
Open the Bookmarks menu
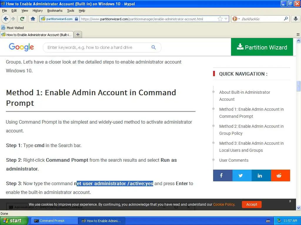(55, 11)
